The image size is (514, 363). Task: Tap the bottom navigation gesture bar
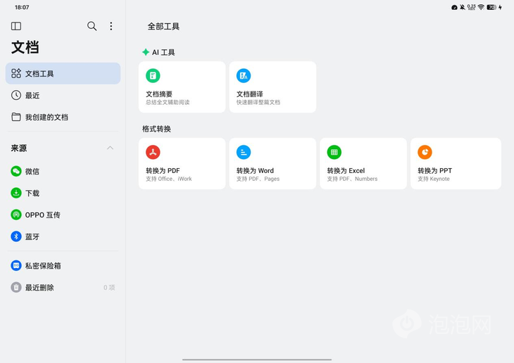click(x=257, y=359)
